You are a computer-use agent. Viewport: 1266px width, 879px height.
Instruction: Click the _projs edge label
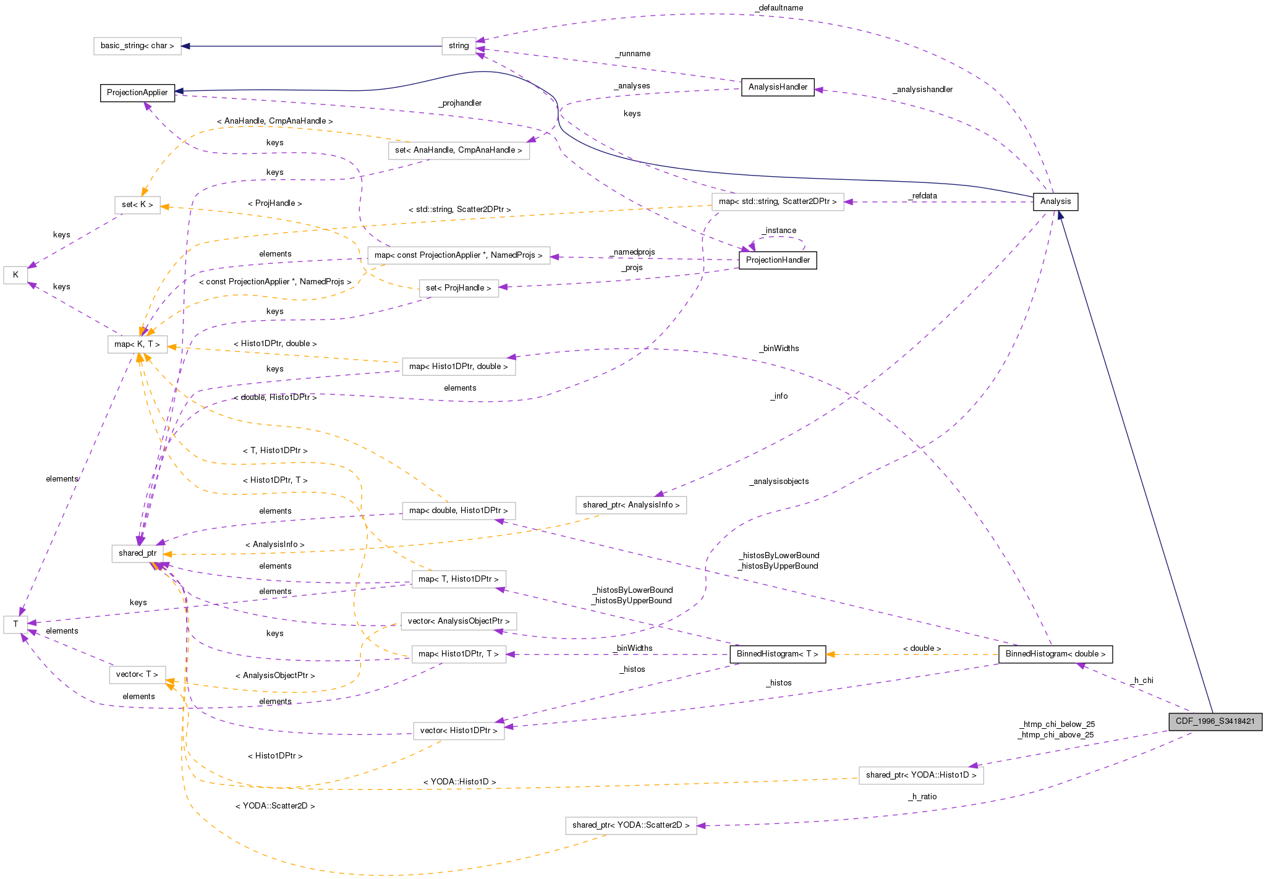(632, 268)
